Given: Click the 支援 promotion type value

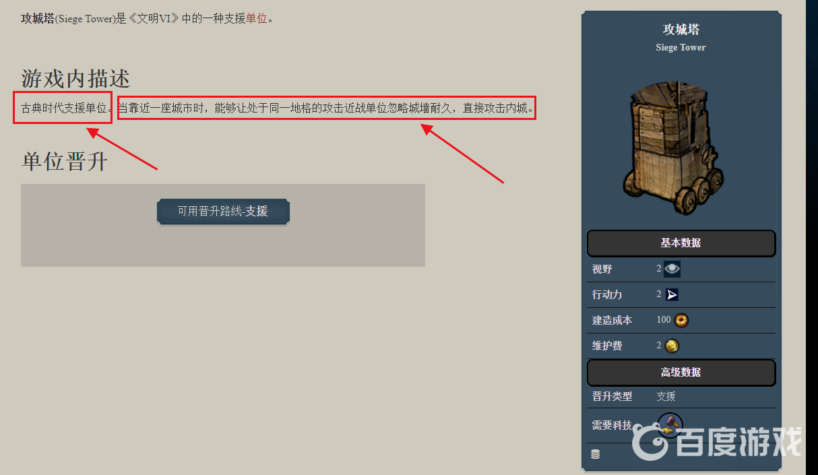Looking at the screenshot, I should (666, 397).
